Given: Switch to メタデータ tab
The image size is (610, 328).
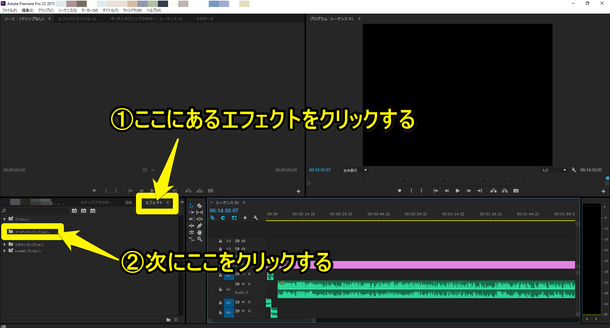Looking at the screenshot, I should point(205,19).
